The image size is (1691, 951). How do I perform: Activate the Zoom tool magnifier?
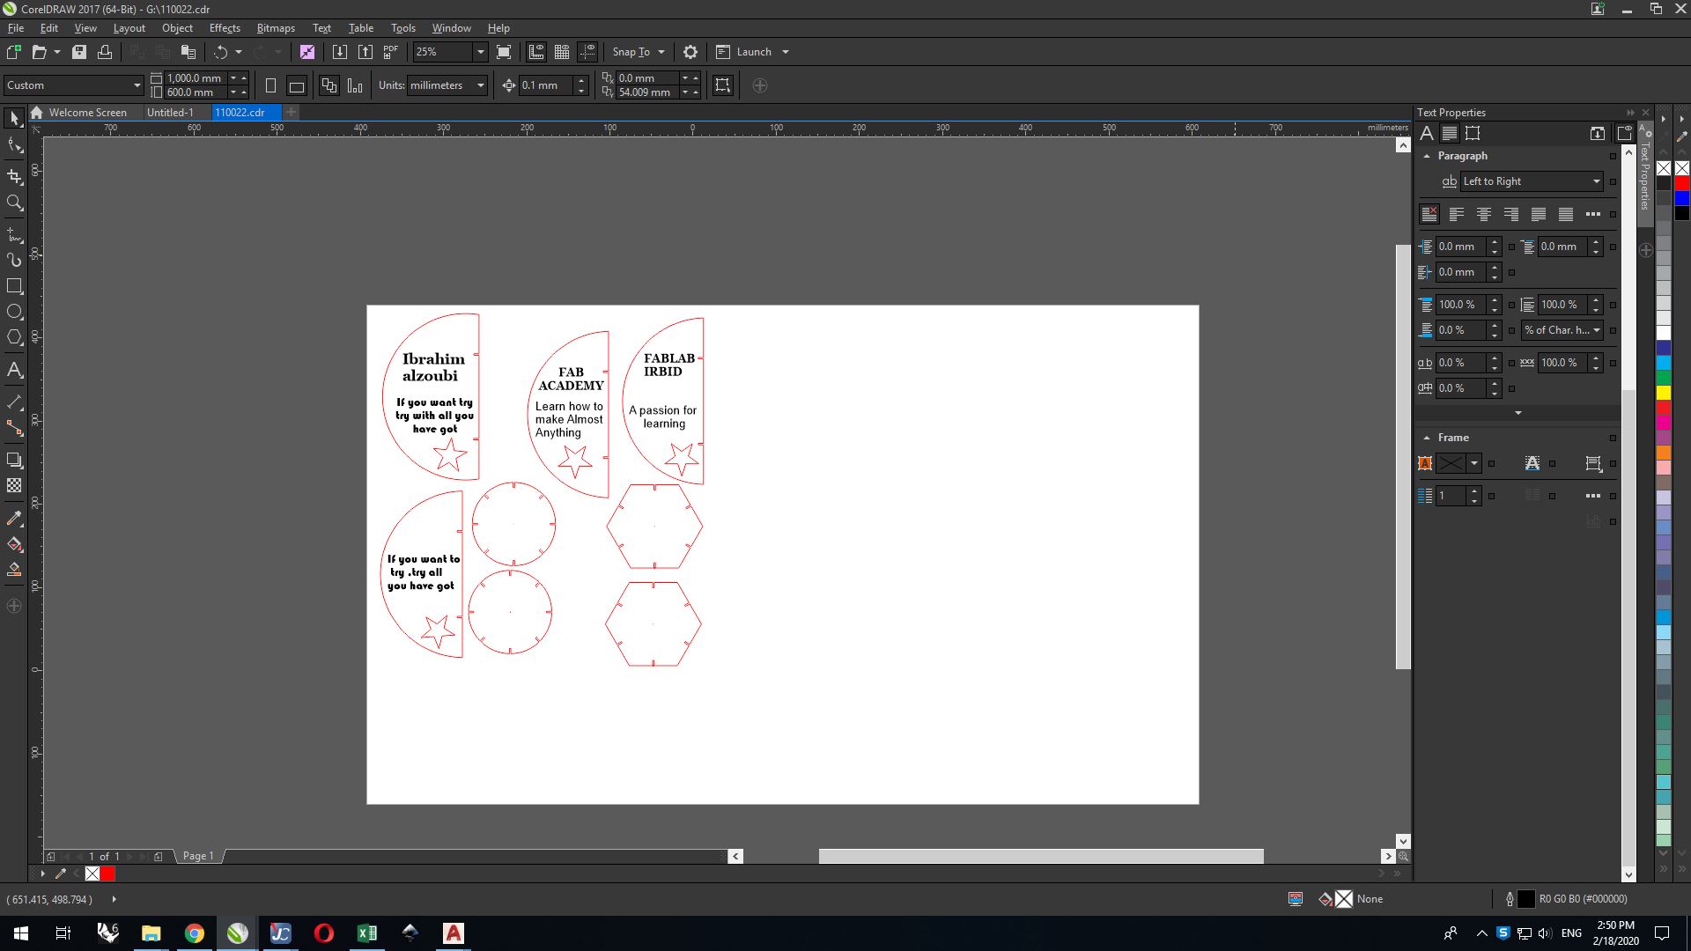(14, 203)
